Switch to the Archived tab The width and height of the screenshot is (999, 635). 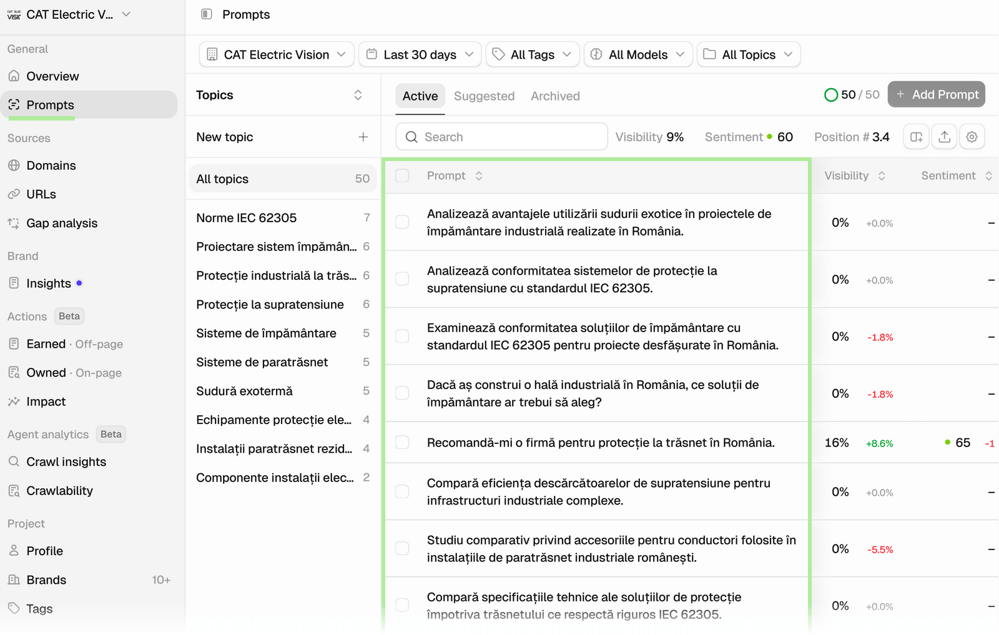tap(555, 96)
